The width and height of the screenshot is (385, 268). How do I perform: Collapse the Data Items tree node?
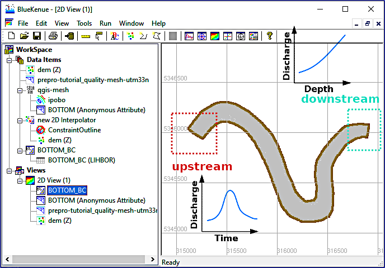pyautogui.click(x=9, y=60)
